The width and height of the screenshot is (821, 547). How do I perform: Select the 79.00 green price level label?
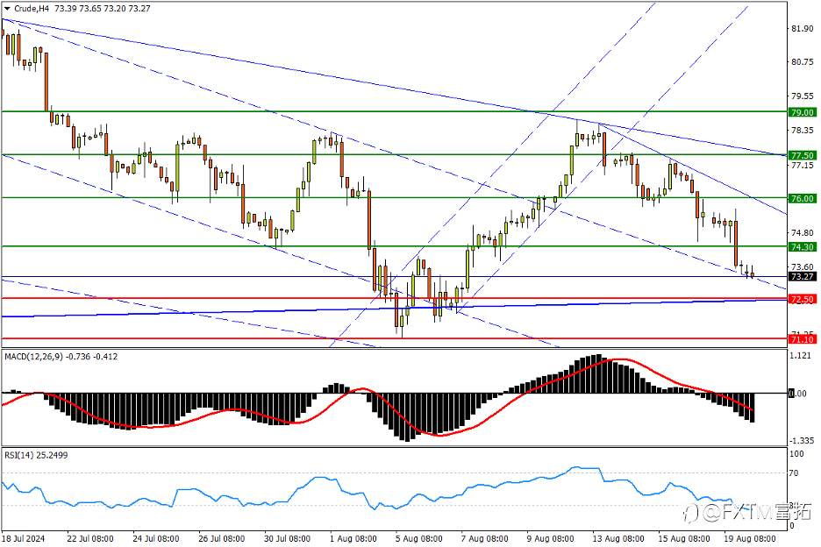coord(803,112)
